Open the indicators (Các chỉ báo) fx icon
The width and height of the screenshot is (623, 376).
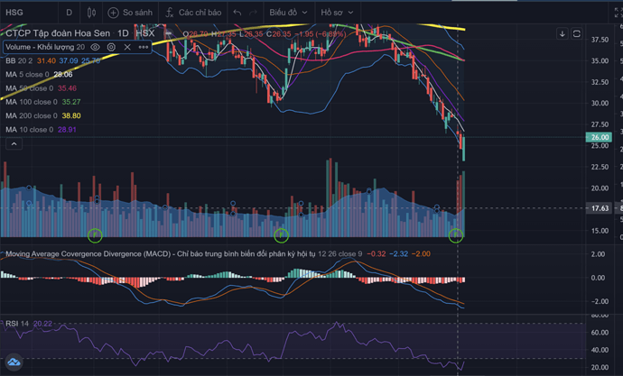tap(169, 13)
